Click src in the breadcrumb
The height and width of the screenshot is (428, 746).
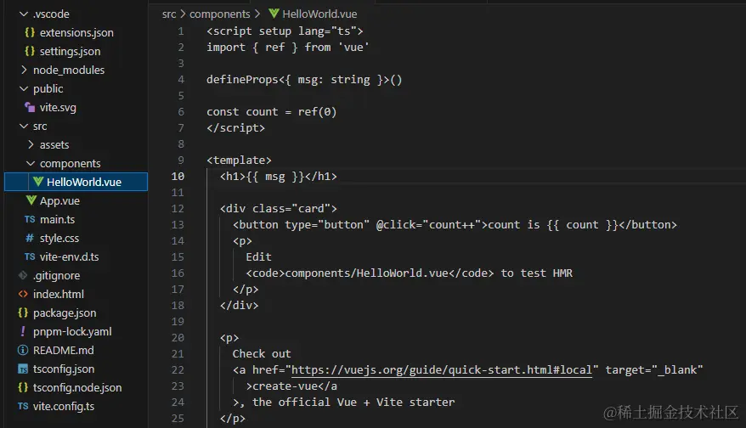point(169,14)
